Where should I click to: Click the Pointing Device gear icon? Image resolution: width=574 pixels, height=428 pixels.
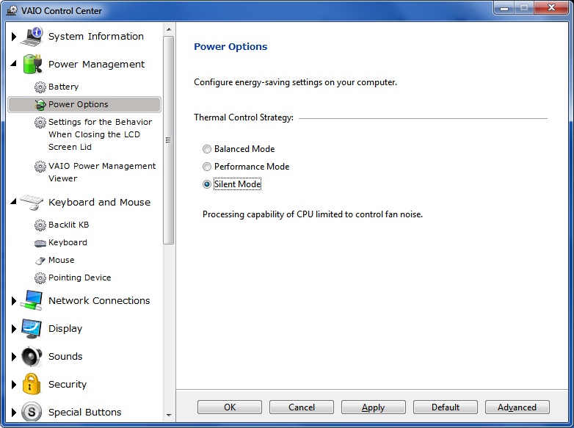(x=40, y=278)
